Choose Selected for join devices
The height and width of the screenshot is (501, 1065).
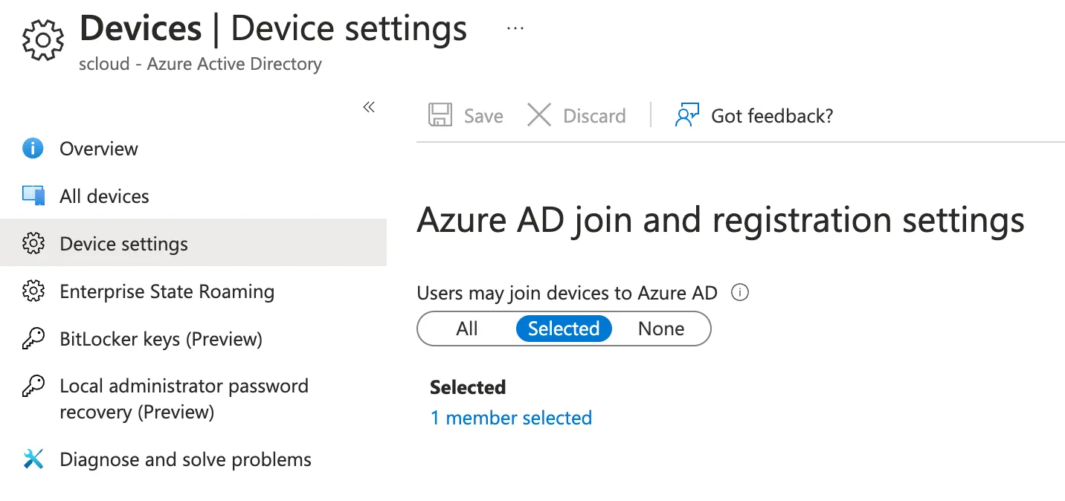pos(564,329)
